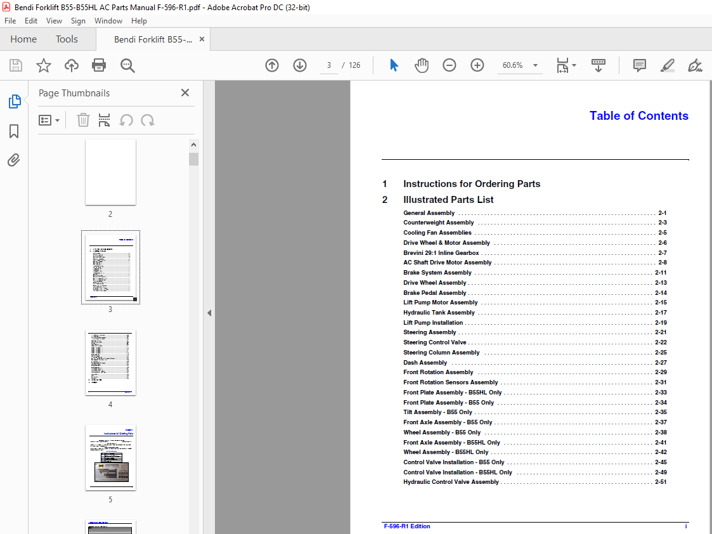Open Steering Control Valve entry
The width and height of the screenshot is (712, 534).
535,342
